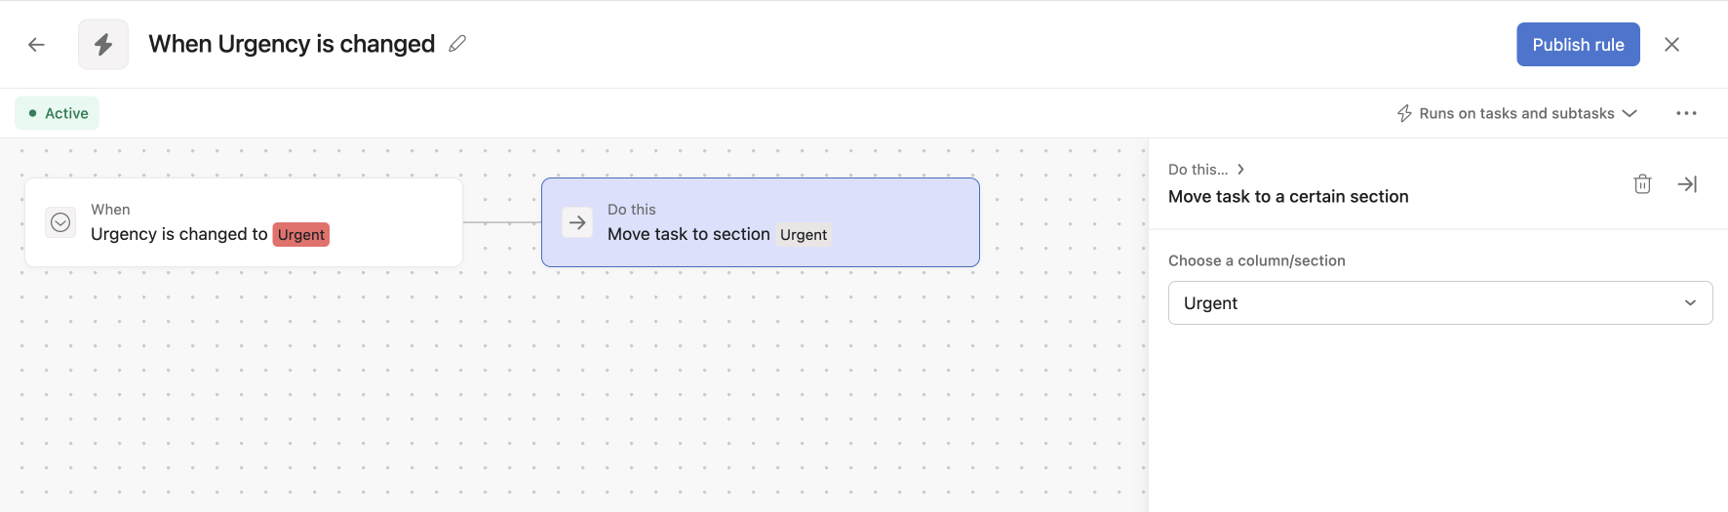Open Runs on tasks and subtasks dropdown
Screen dimensions: 1728x512
coord(1517,113)
